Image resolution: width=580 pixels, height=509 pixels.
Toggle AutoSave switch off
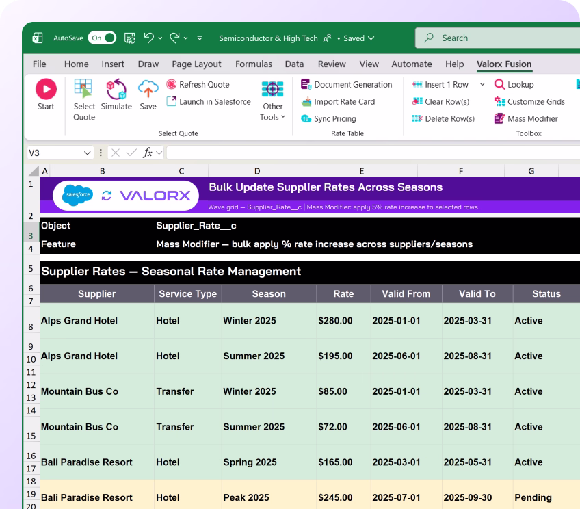tap(102, 38)
